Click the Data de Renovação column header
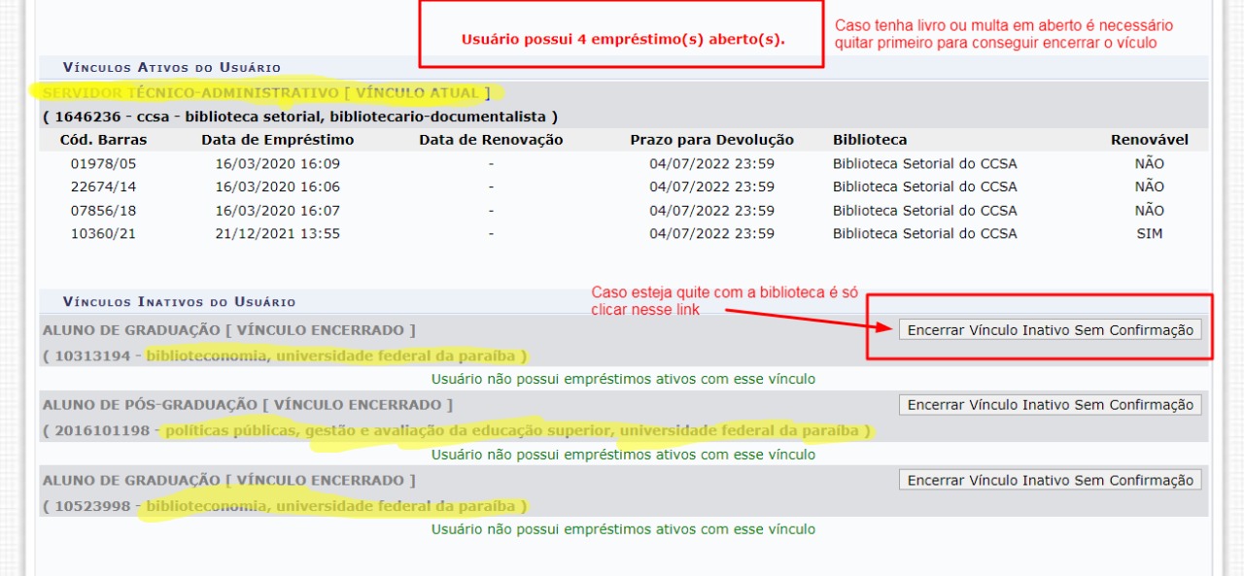This screenshot has height=576, width=1244. (x=491, y=140)
